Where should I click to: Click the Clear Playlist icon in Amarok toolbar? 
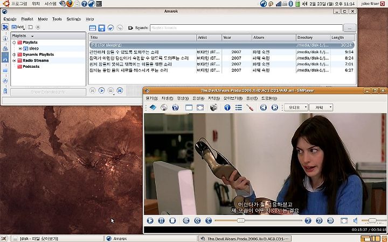[x=92, y=28]
